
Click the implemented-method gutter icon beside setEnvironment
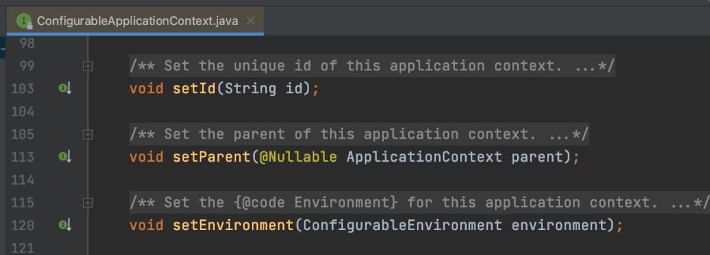[x=65, y=225]
